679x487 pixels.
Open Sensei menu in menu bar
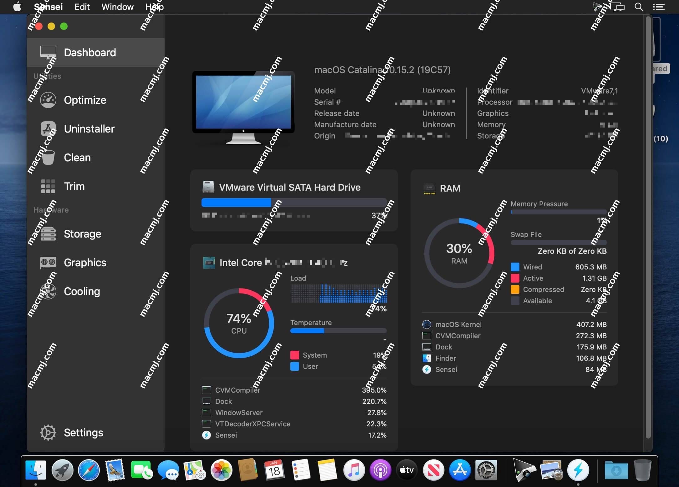click(48, 6)
